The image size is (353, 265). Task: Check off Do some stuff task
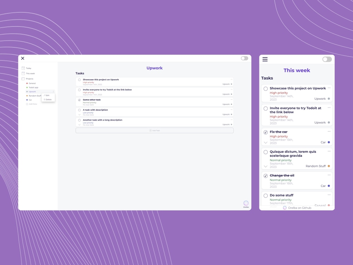pyautogui.click(x=266, y=196)
